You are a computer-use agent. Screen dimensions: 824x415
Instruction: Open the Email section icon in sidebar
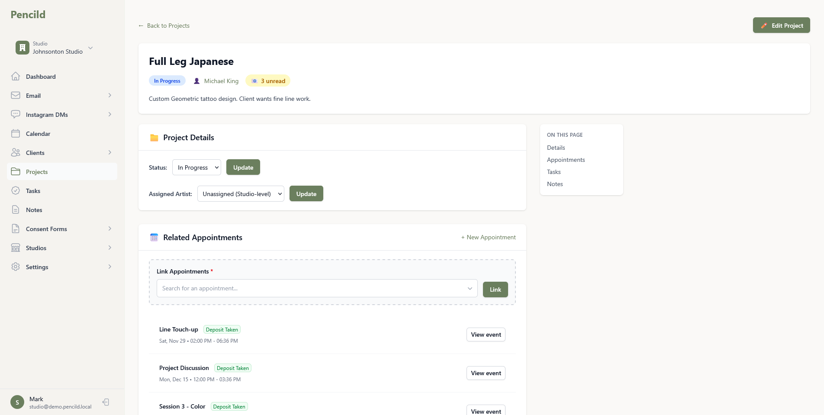tap(16, 95)
